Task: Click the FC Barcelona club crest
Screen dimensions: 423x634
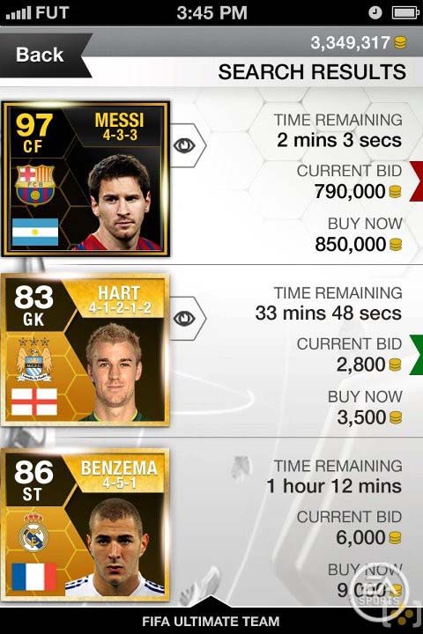Action: pos(35,185)
